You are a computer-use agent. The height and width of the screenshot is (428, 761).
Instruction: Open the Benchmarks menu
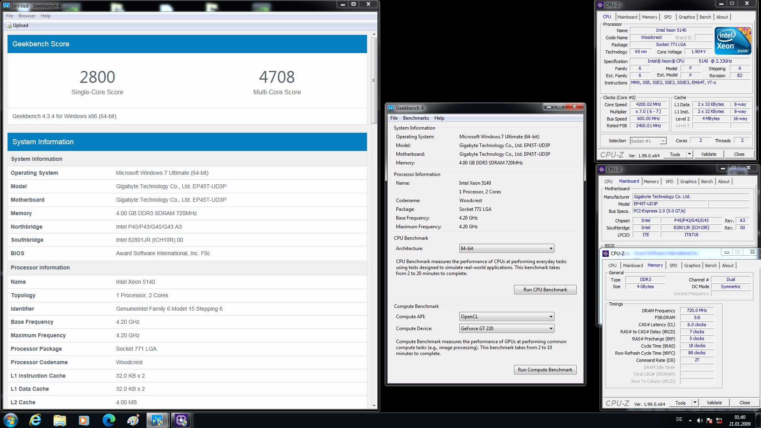click(x=416, y=118)
